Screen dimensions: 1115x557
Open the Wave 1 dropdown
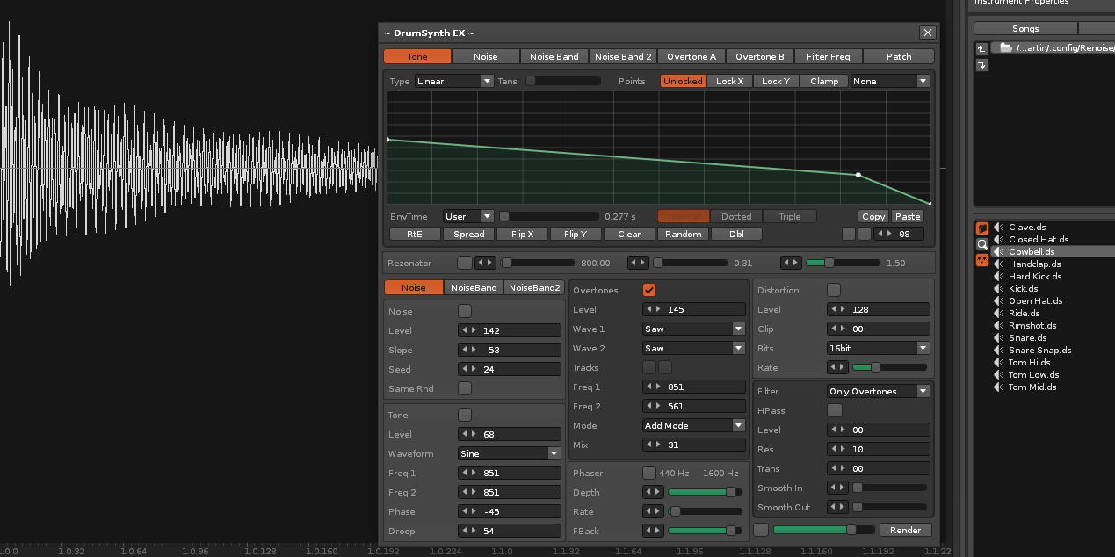tap(694, 329)
